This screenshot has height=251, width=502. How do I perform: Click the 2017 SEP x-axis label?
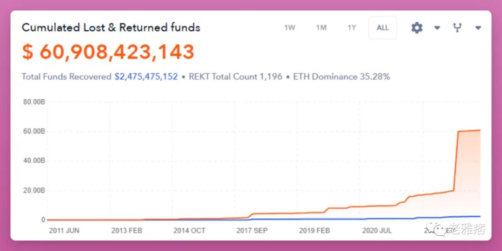tap(252, 230)
